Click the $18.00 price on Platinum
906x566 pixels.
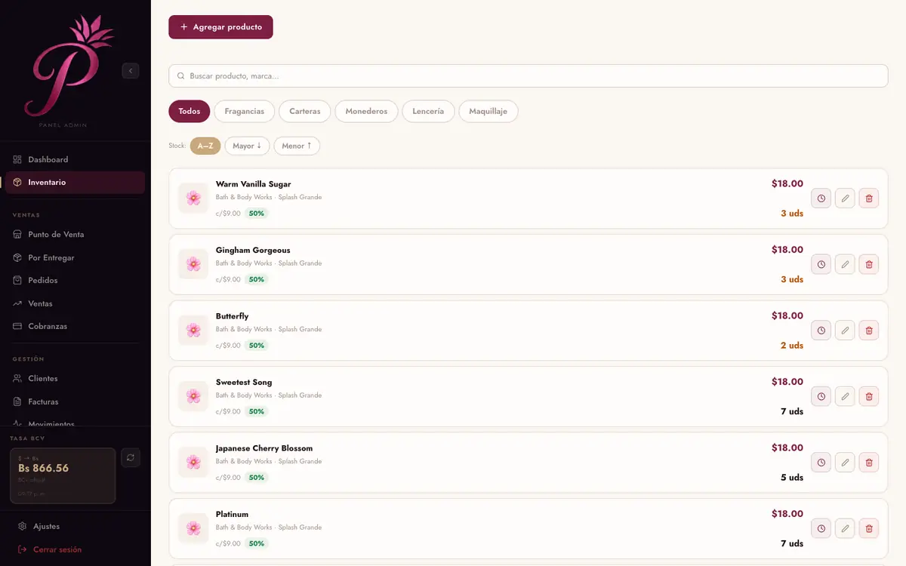click(787, 514)
